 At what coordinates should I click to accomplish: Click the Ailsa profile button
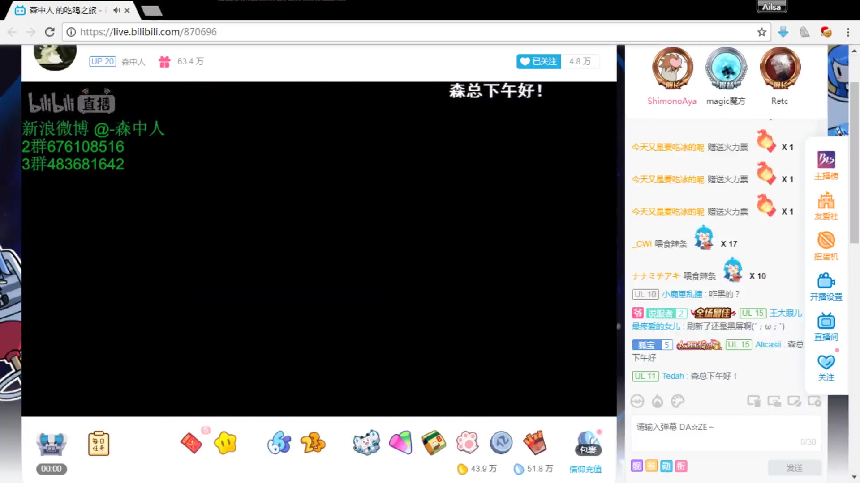click(x=771, y=7)
